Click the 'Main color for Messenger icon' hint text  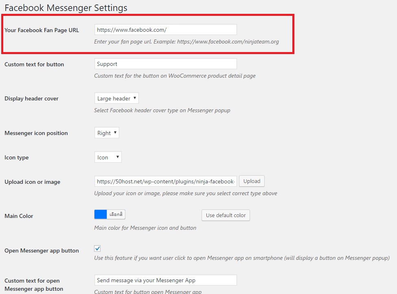tap(145, 228)
